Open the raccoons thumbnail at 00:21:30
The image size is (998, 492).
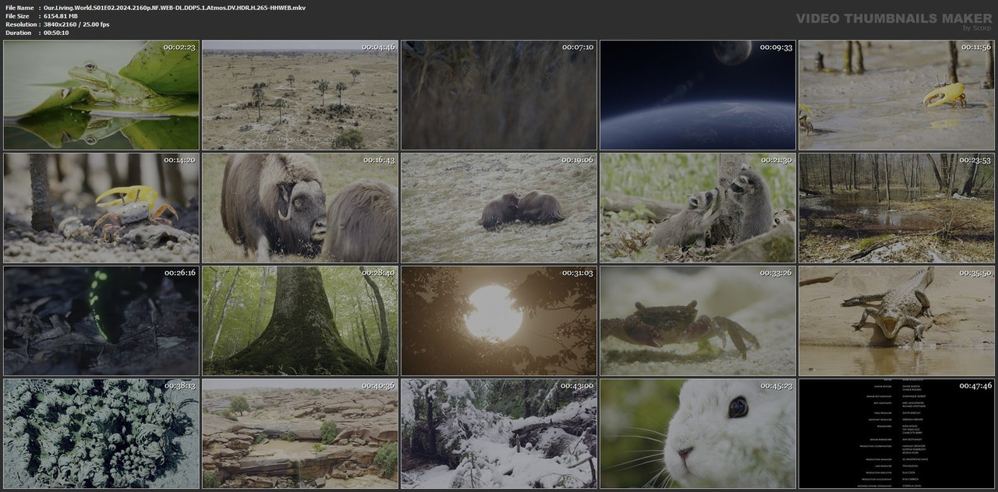tap(698, 208)
